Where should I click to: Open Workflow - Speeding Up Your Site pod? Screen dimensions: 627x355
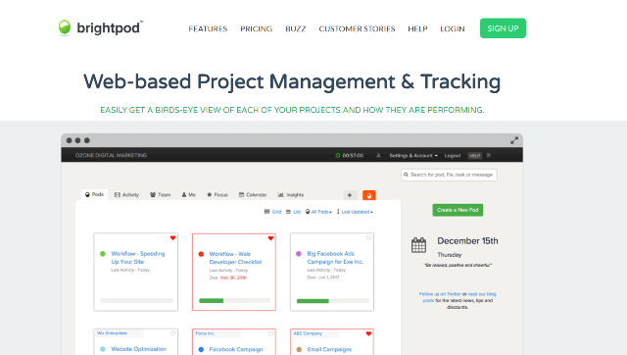coord(138,258)
